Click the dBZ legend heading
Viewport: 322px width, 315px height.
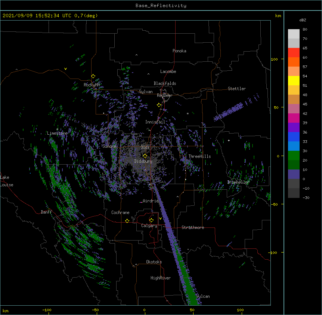[303, 20]
